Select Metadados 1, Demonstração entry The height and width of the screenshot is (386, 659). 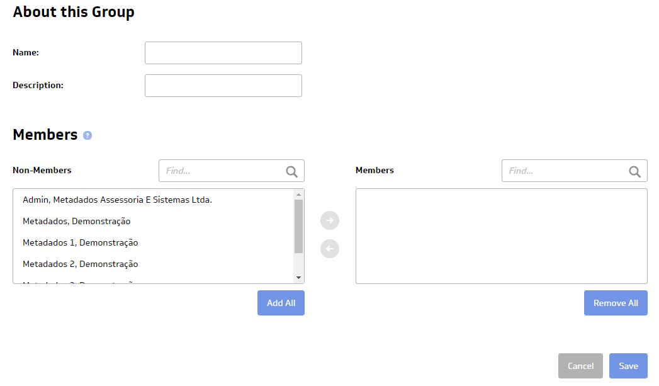pos(81,243)
